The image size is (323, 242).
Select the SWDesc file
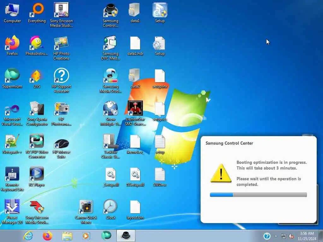160,176
